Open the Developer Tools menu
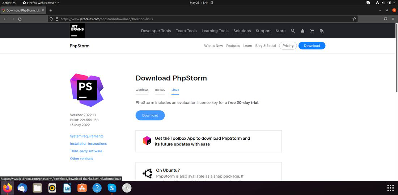Image resolution: width=398 pixels, height=195 pixels. (x=156, y=31)
